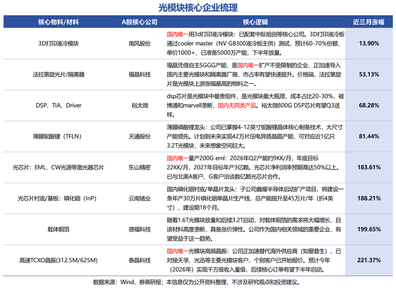Click the 德福科技 company cell
Image resolution: width=396 pixels, height=288 pixels.
click(140, 229)
